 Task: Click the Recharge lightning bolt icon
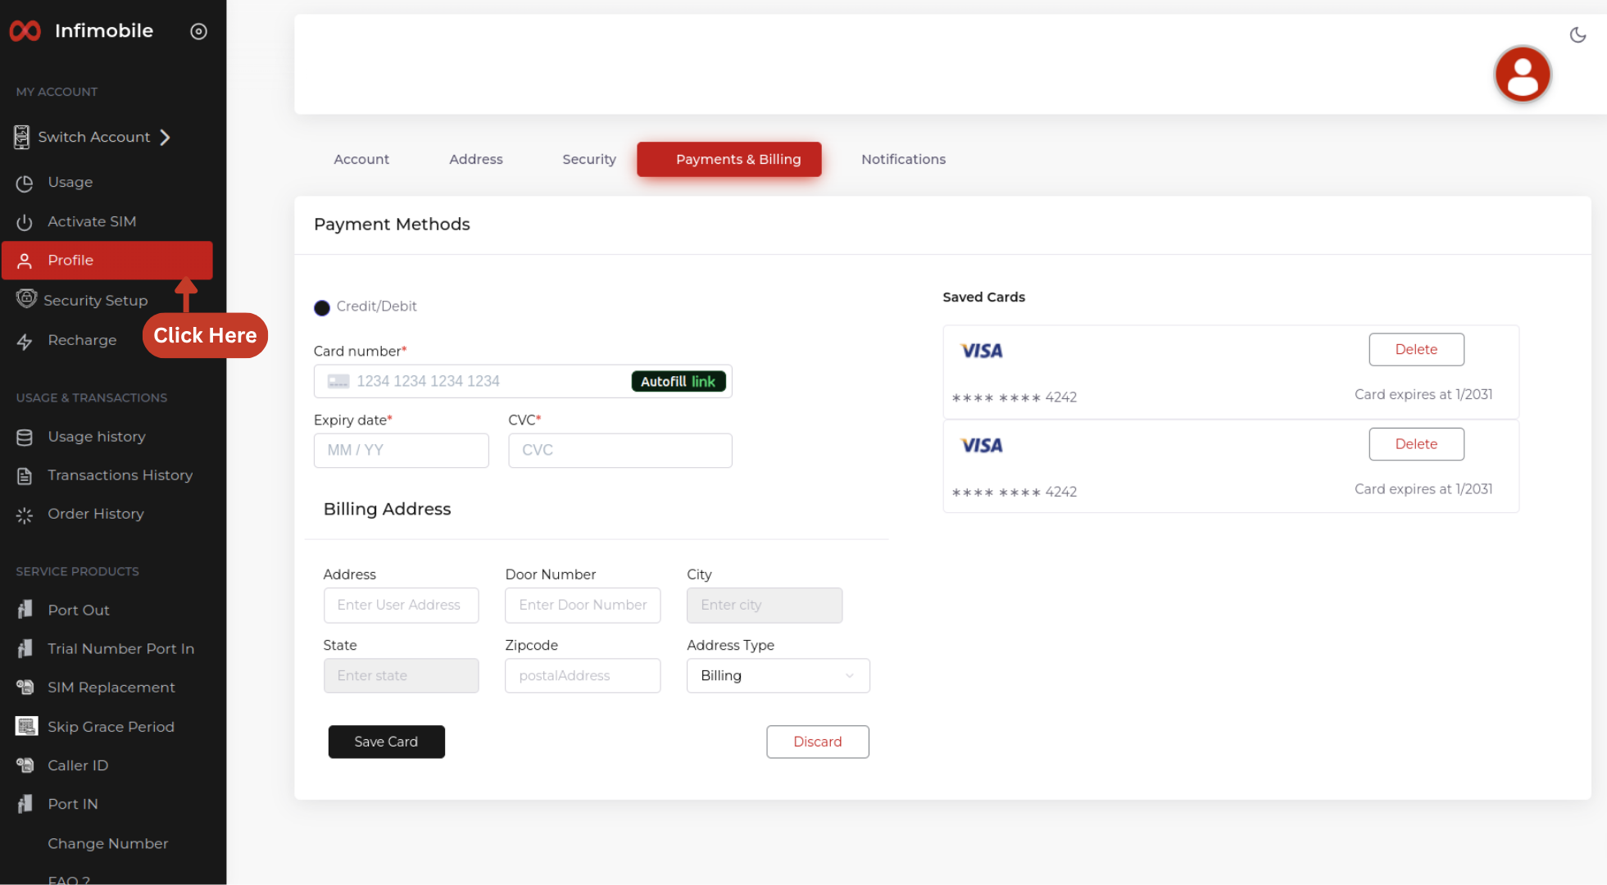[25, 342]
